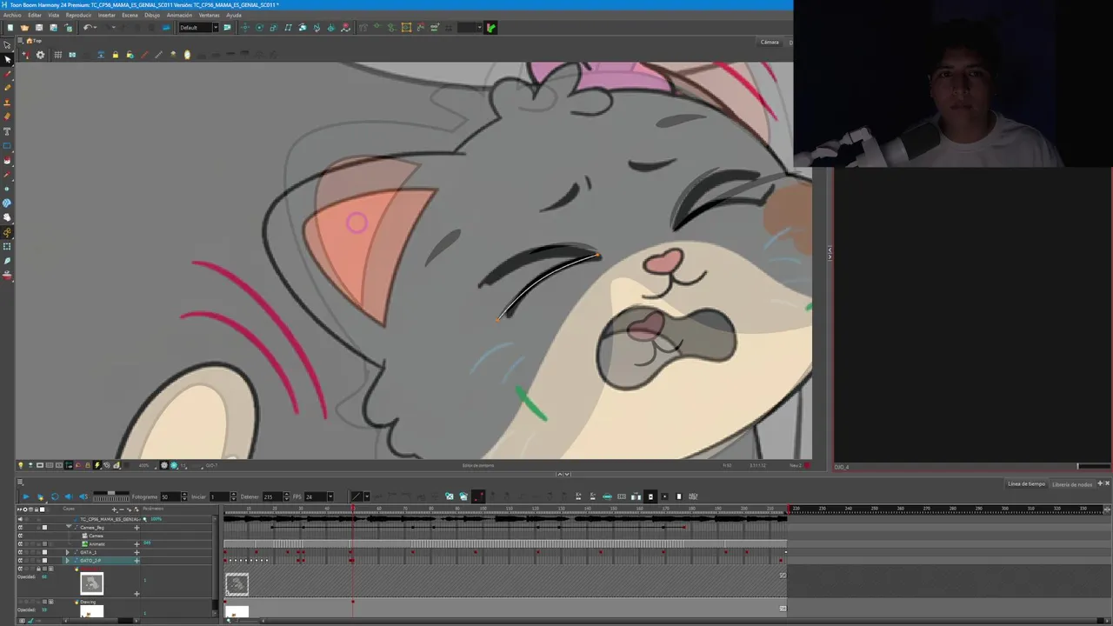Toggle visibility of Camera_Peg layer

[20, 527]
